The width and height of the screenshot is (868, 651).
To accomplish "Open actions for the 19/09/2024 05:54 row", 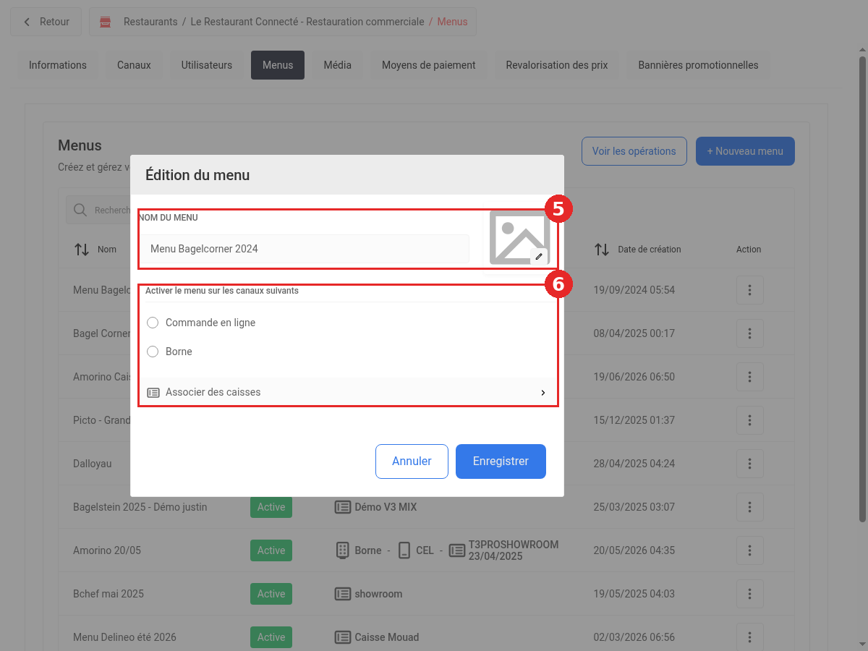I will coord(750,290).
